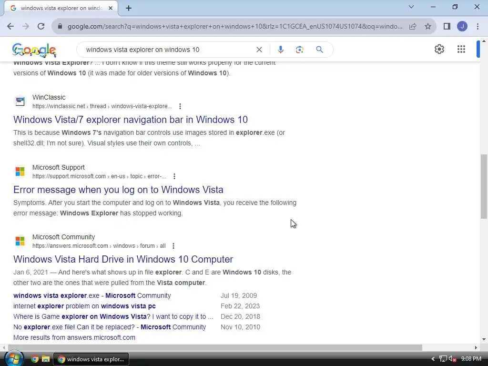
Task: Share this page via share icon
Action: [413, 27]
